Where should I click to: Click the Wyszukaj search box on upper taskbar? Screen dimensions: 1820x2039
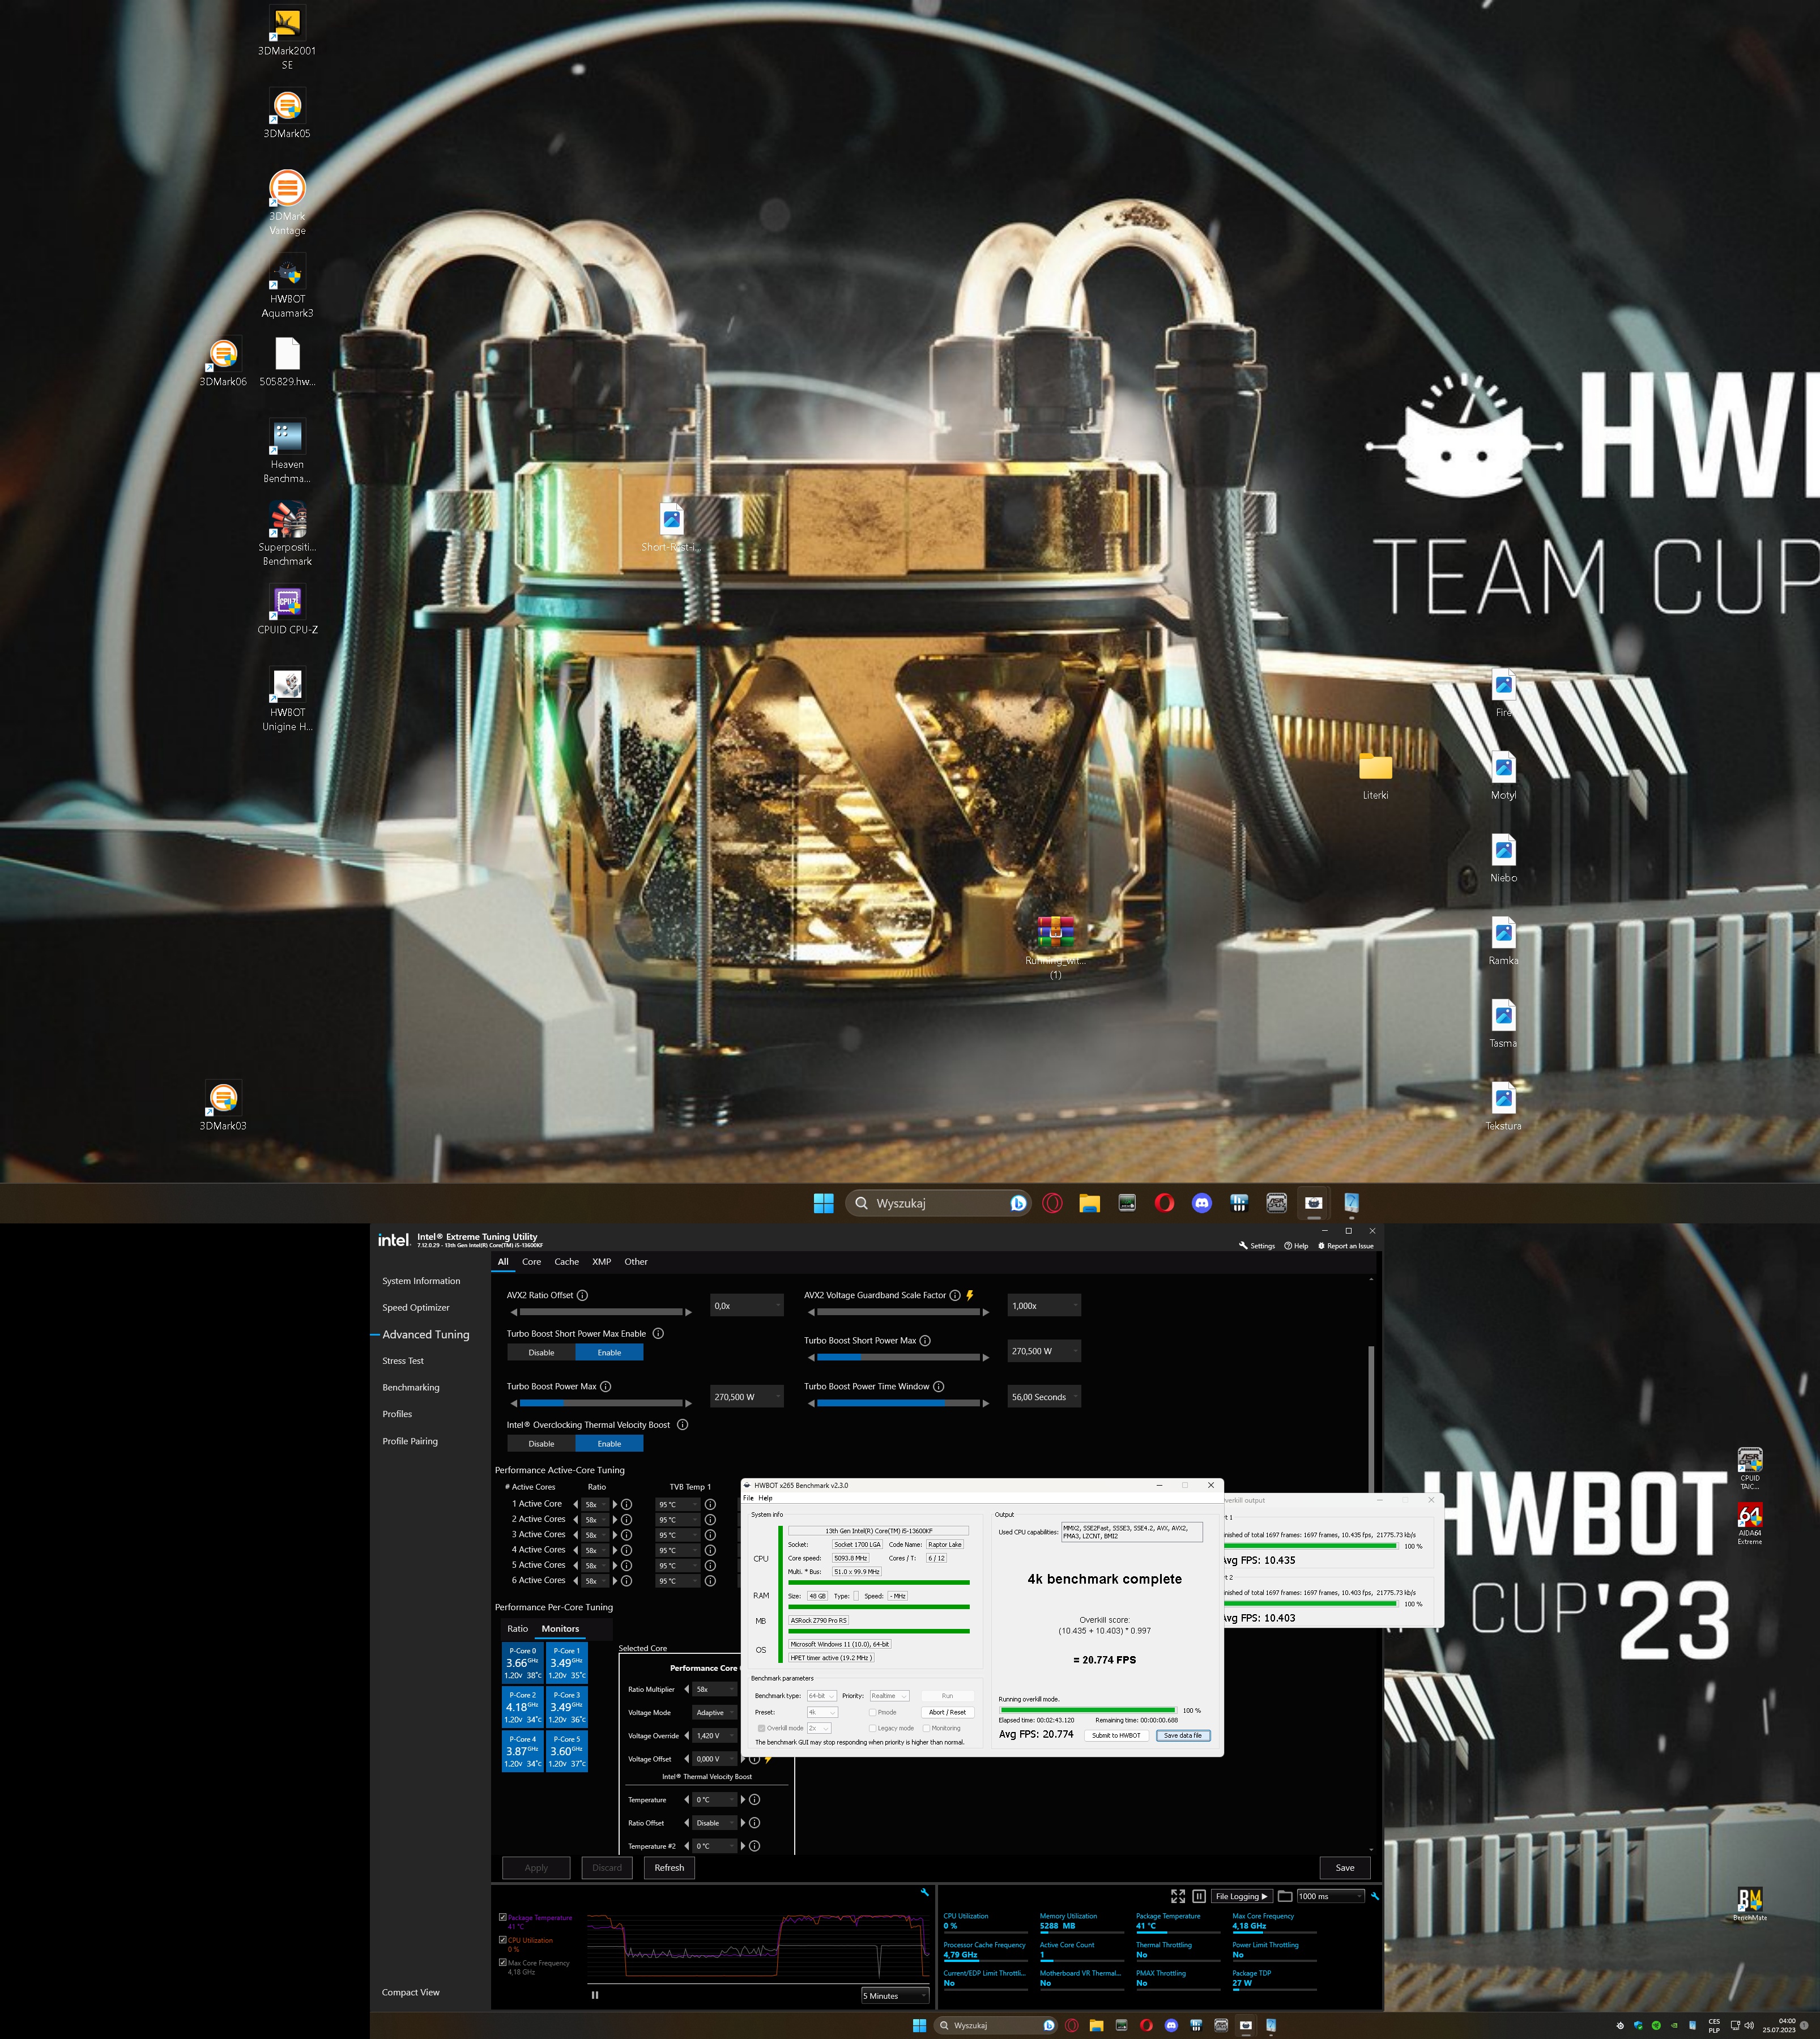[939, 1203]
